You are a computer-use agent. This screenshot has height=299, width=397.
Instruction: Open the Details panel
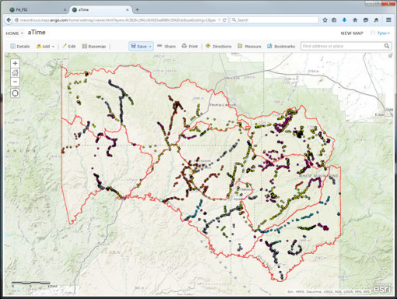(x=20, y=47)
